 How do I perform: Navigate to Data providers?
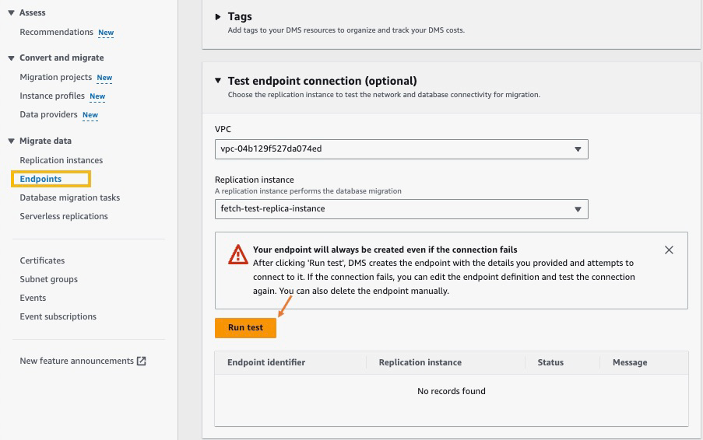point(48,115)
